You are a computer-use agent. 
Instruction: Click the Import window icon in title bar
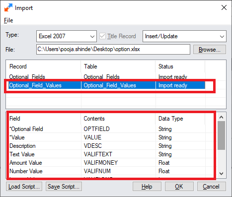pos(8,7)
